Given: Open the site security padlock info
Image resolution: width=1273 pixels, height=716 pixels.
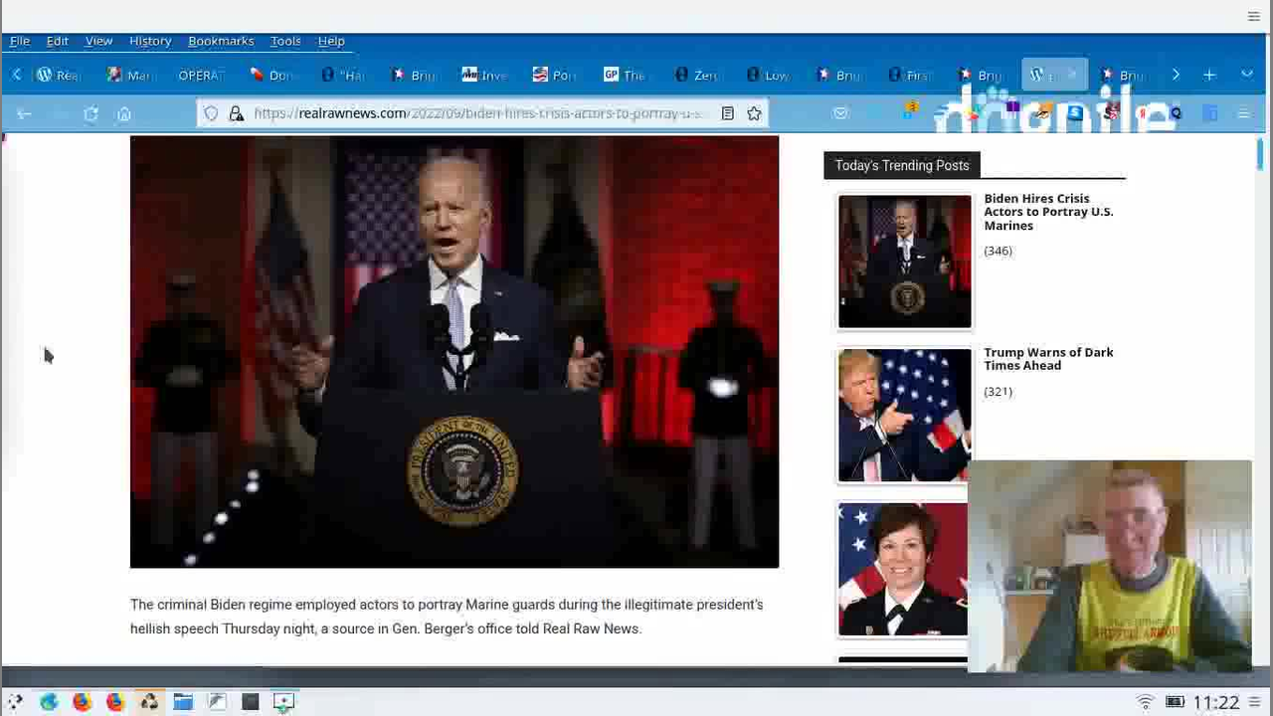Looking at the screenshot, I should point(237,113).
